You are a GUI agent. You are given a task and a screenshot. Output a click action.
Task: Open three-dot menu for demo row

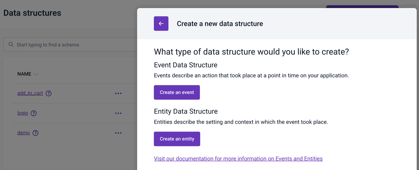[x=118, y=133]
